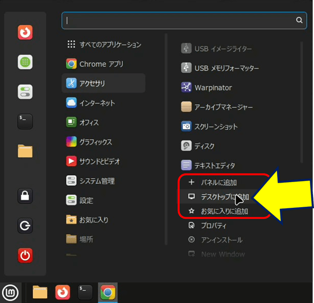Select アクセサリ category

pos(104,83)
